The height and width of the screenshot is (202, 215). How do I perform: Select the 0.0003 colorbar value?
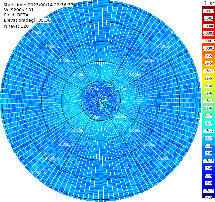(208, 33)
